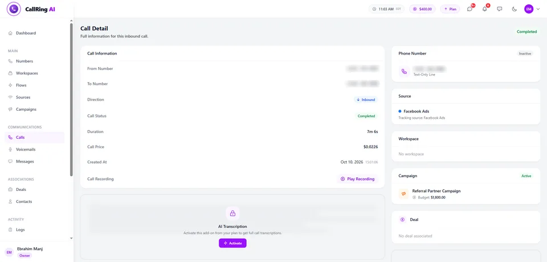
Task: Click the 11:03 AM clock indicator
Action: (386, 9)
